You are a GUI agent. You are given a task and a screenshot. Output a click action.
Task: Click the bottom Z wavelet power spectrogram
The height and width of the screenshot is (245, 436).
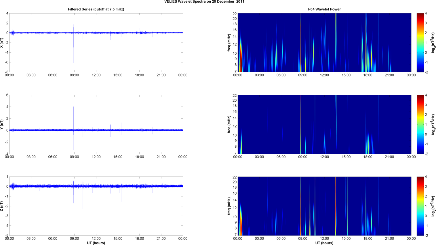click(324, 206)
